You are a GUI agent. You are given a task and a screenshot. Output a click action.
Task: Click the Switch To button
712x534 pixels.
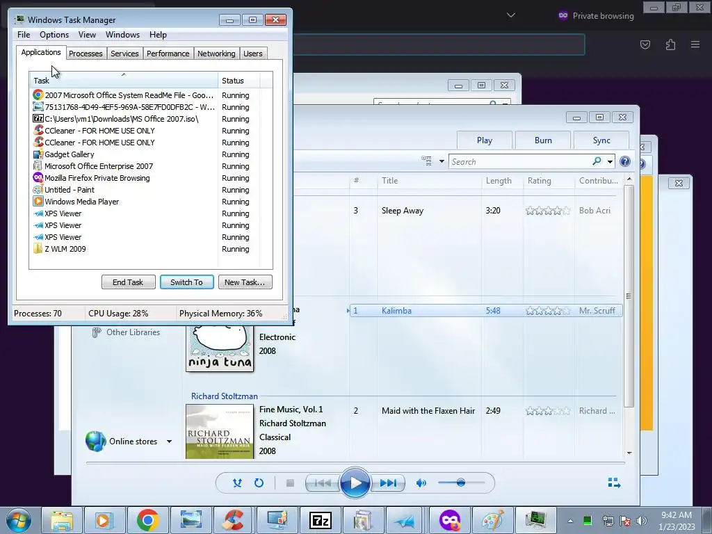pyautogui.click(x=186, y=282)
